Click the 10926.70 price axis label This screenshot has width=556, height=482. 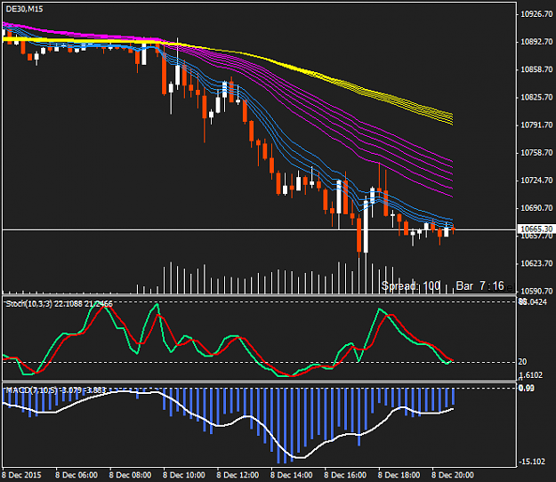point(536,14)
